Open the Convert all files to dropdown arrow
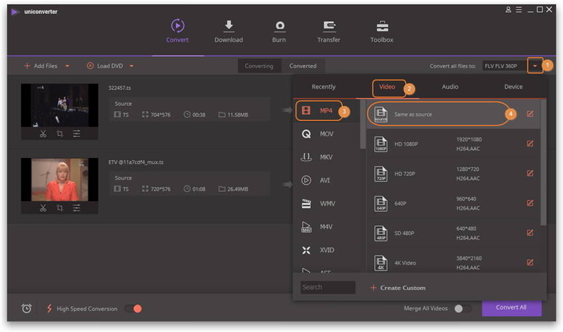The width and height of the screenshot is (563, 332). [x=535, y=66]
